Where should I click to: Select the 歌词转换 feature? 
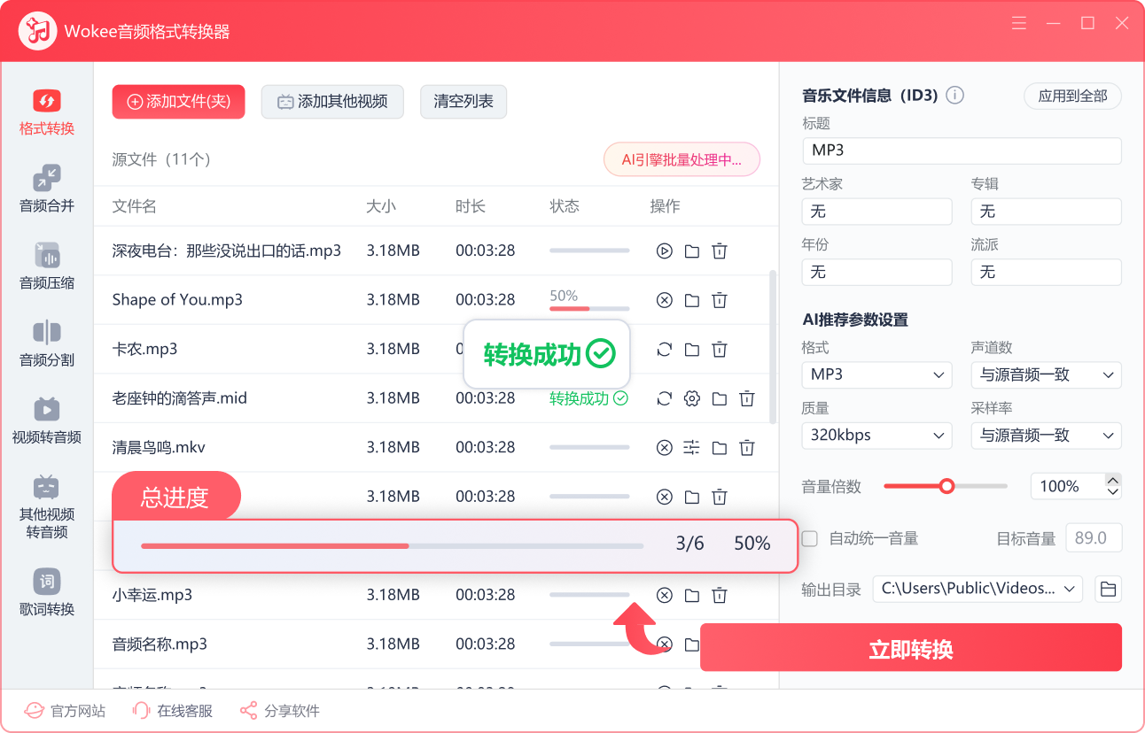[47, 591]
